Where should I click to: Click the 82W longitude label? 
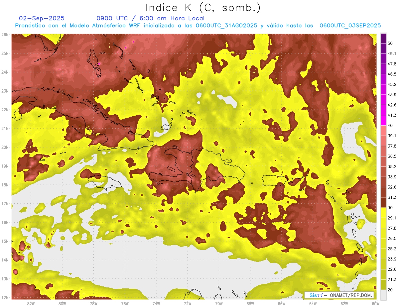coord(31,304)
